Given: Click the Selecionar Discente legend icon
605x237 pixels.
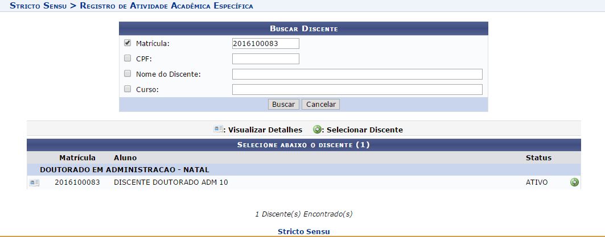Looking at the screenshot, I should tap(317, 130).
